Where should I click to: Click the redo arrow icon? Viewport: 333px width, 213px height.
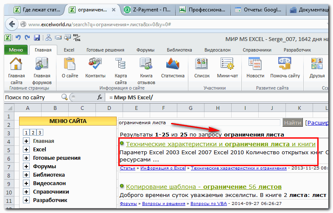[x=27, y=38]
